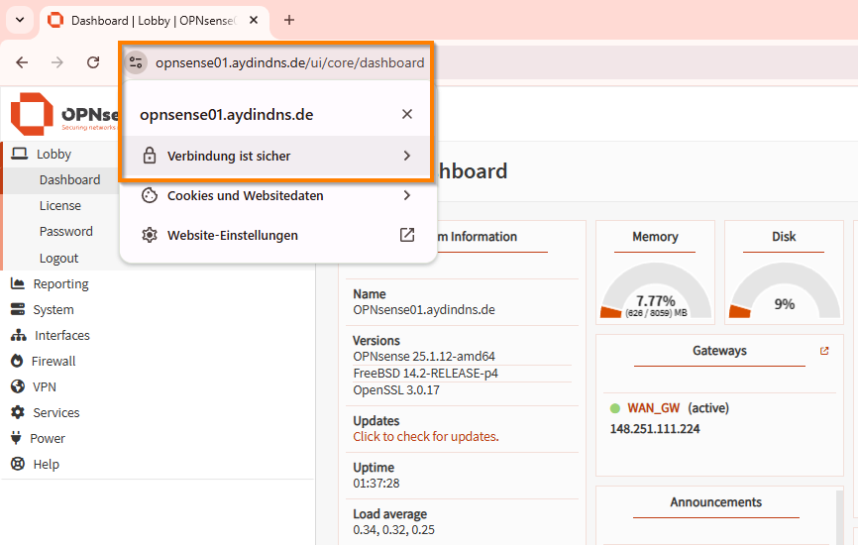Open a new tab with the plus button
Viewport: 858px width, 545px height.
[x=289, y=20]
